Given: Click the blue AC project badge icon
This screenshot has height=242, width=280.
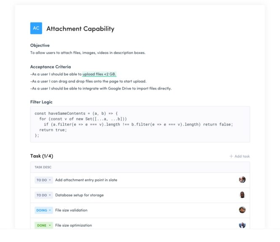Looking at the screenshot, I should 36,28.
